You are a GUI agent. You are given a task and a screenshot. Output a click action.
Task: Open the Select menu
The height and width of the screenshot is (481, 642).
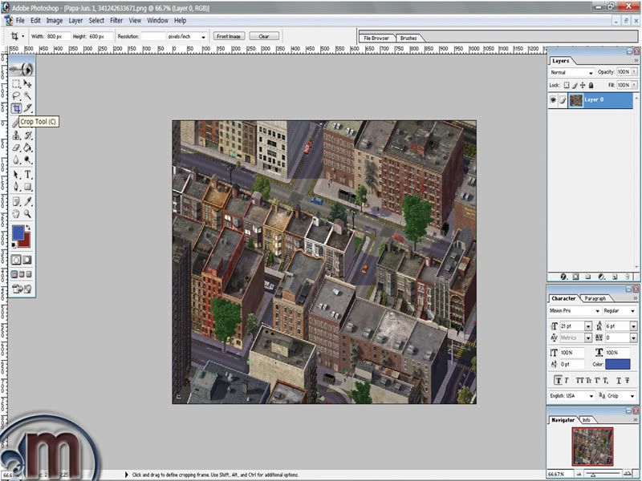tap(96, 21)
